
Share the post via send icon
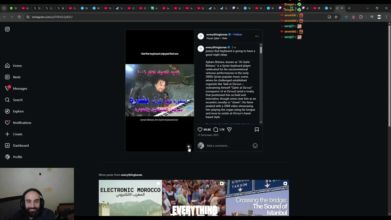coord(229,130)
